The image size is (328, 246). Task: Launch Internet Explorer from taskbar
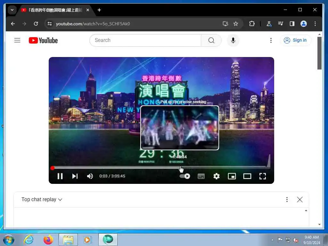coord(29,240)
